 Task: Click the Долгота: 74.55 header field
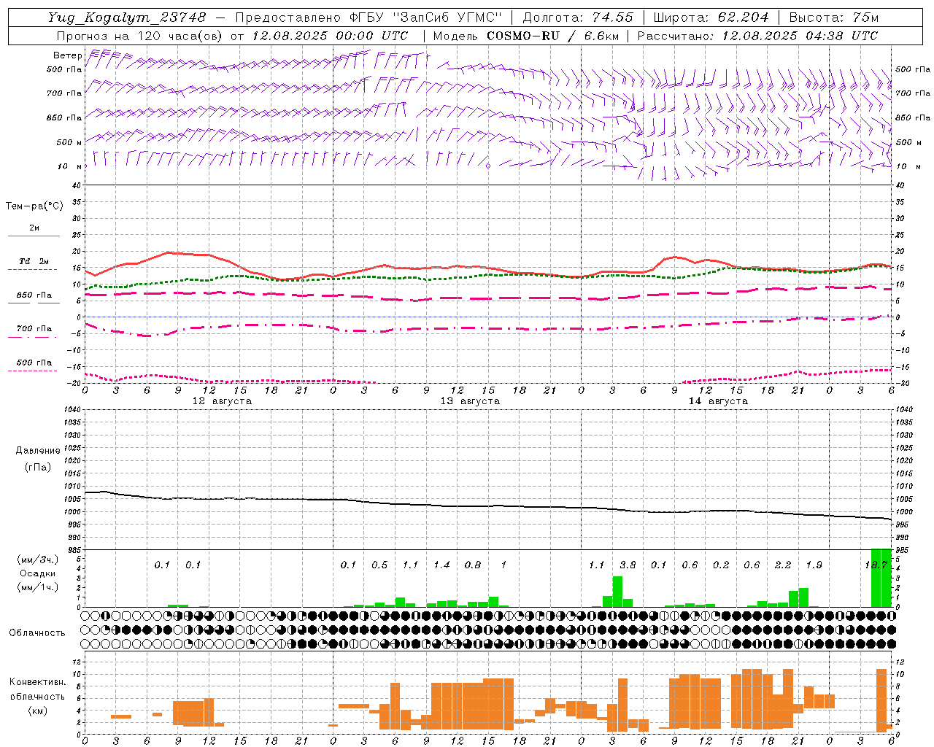pyautogui.click(x=578, y=18)
